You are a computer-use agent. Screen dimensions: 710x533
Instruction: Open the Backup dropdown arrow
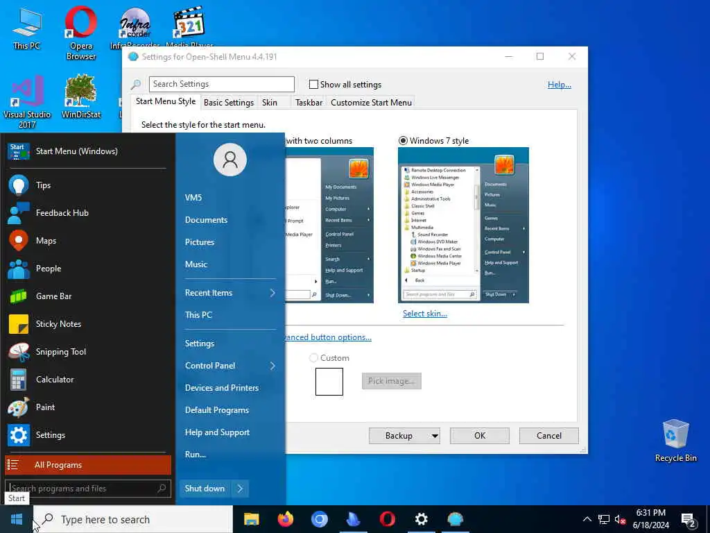(435, 436)
